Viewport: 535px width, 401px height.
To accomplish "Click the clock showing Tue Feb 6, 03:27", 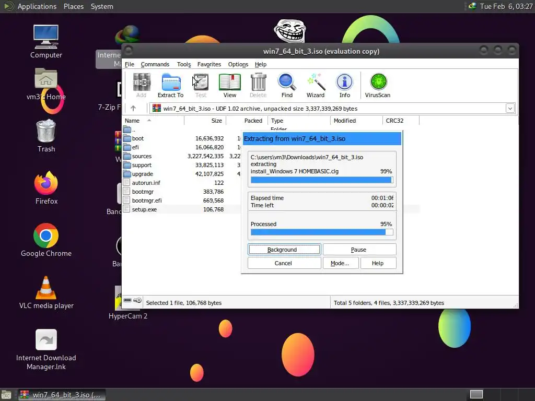I will (x=506, y=6).
